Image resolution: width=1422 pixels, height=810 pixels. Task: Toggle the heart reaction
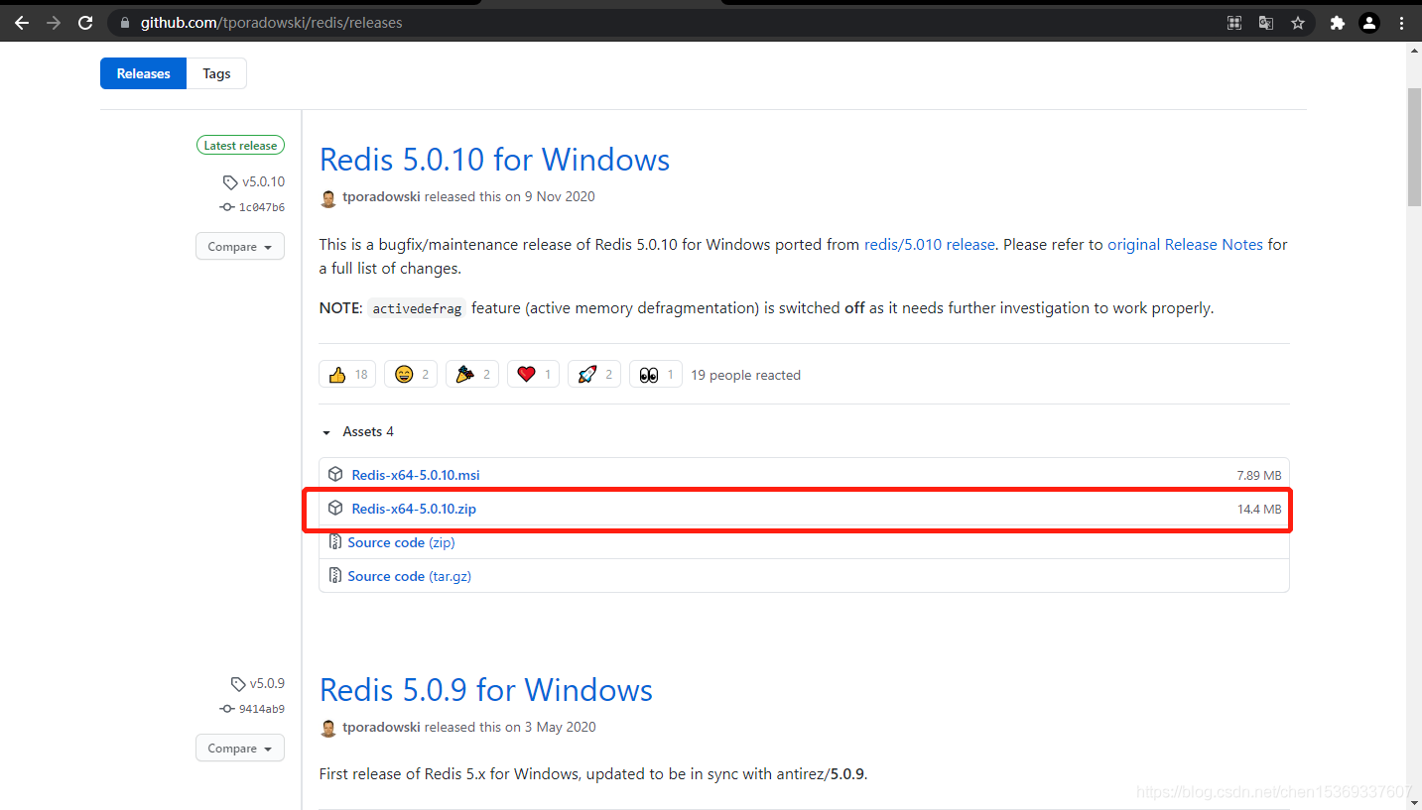point(533,374)
